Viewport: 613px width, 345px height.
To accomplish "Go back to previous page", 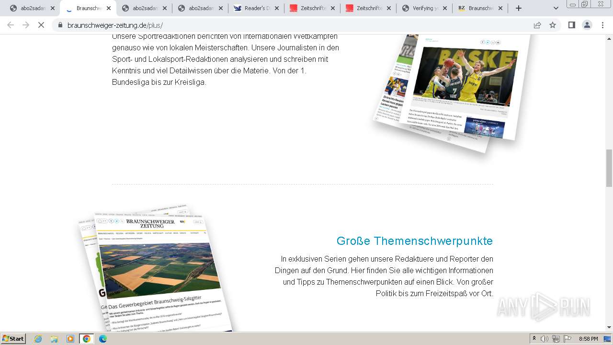I will coord(11,25).
